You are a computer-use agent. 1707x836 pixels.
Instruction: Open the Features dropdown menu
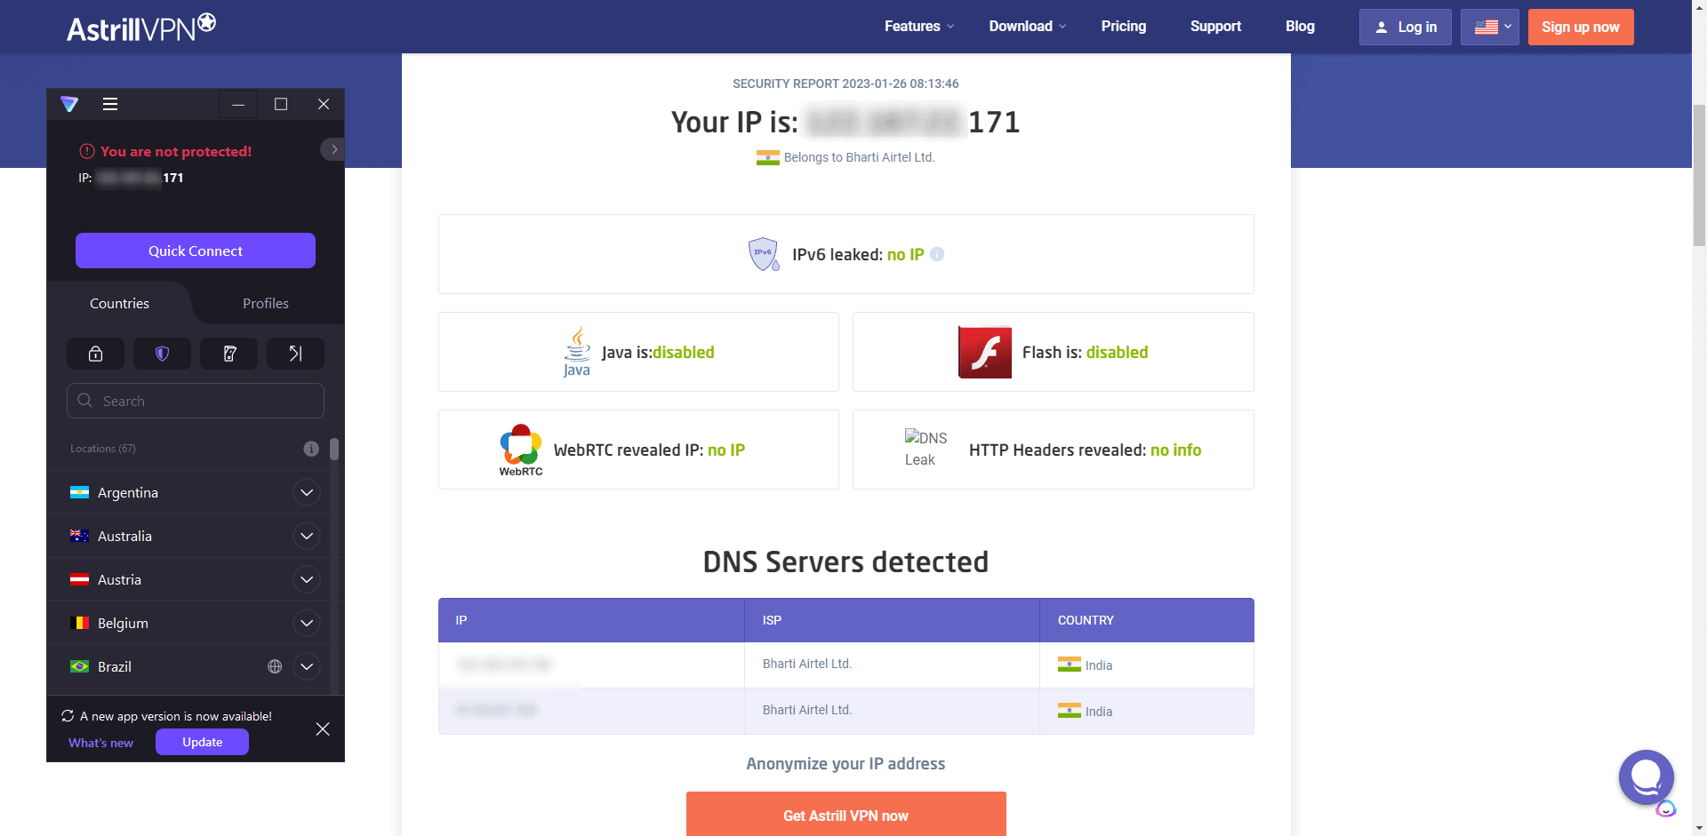pyautogui.click(x=919, y=27)
